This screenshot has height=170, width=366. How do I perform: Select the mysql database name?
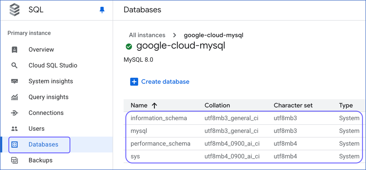[139, 131]
